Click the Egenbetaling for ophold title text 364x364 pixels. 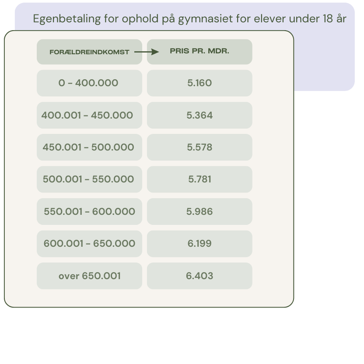click(x=189, y=19)
